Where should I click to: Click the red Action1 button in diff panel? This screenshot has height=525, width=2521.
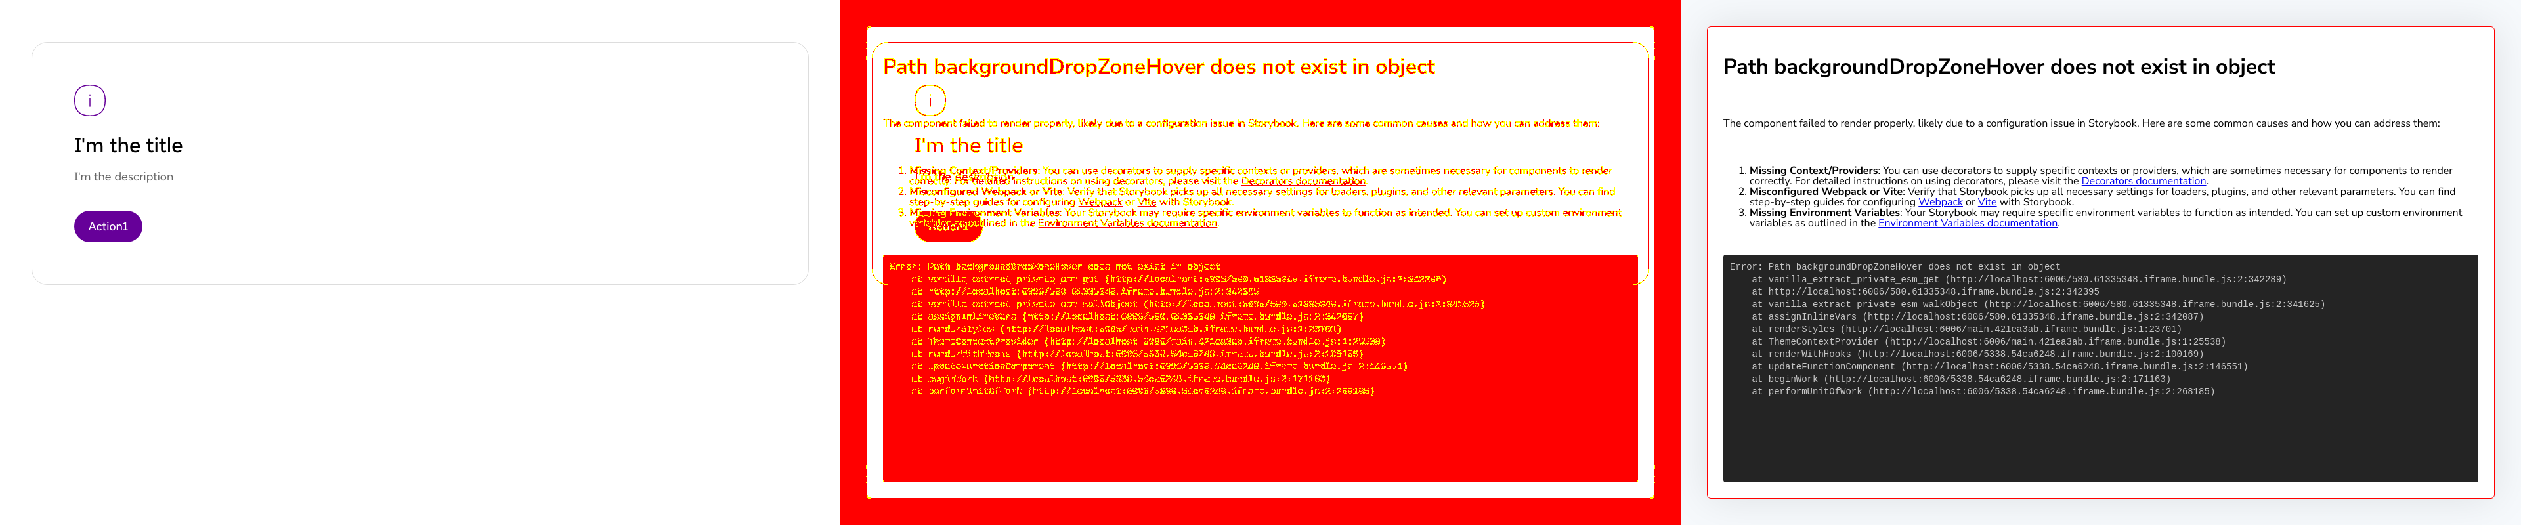pos(948,227)
